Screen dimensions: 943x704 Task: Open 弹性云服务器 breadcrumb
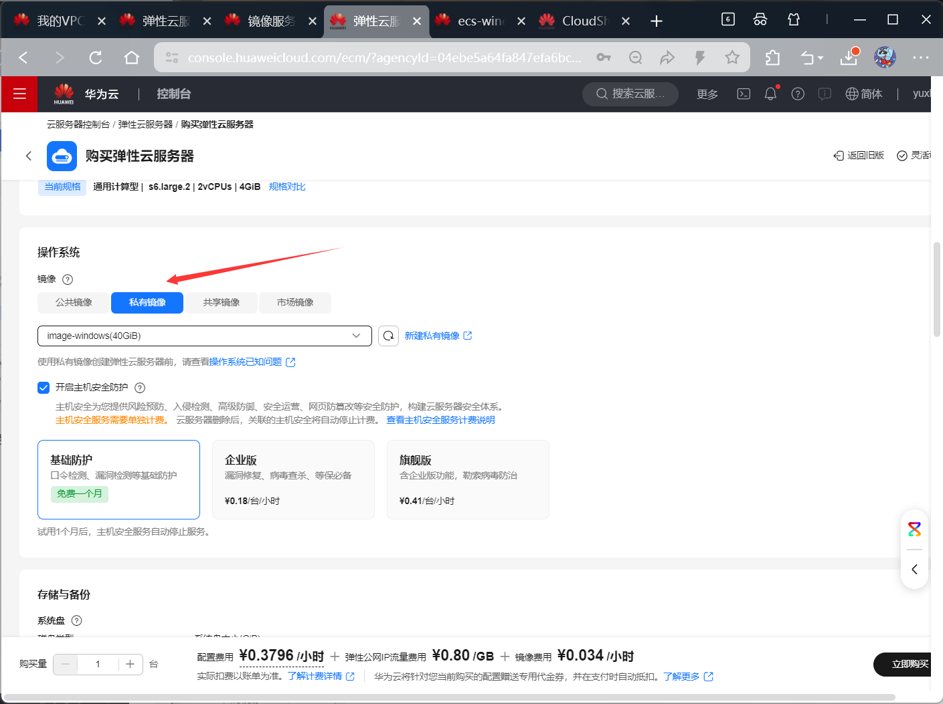point(145,124)
